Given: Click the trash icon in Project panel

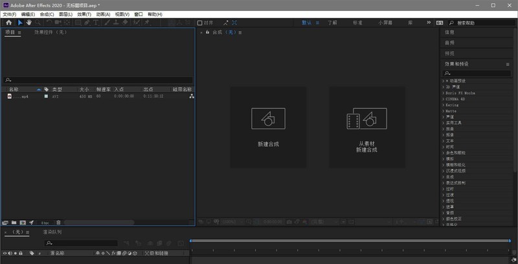Looking at the screenshot, I should tap(58, 223).
